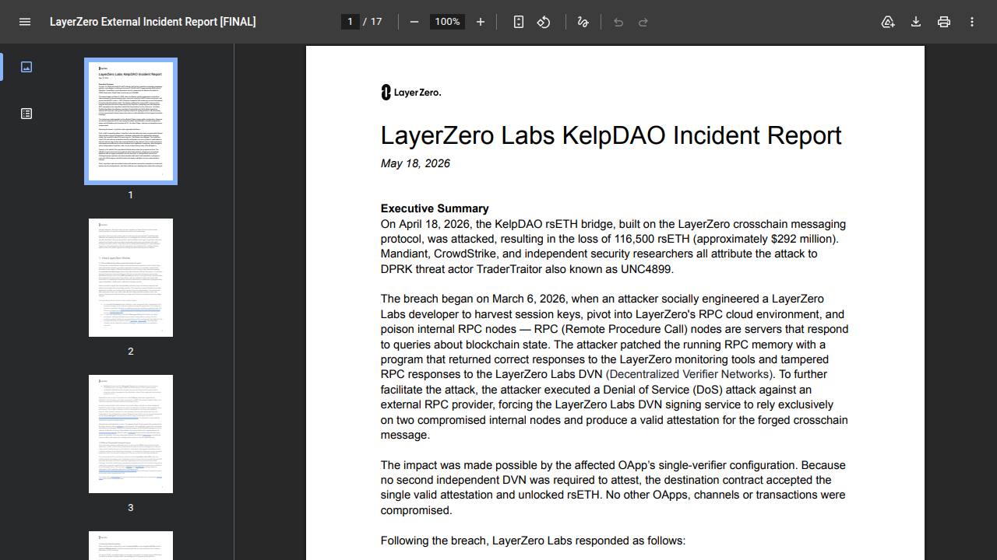This screenshot has width=997, height=560.
Task: Jump to the page 2 thumbnail
Action: pyautogui.click(x=131, y=278)
